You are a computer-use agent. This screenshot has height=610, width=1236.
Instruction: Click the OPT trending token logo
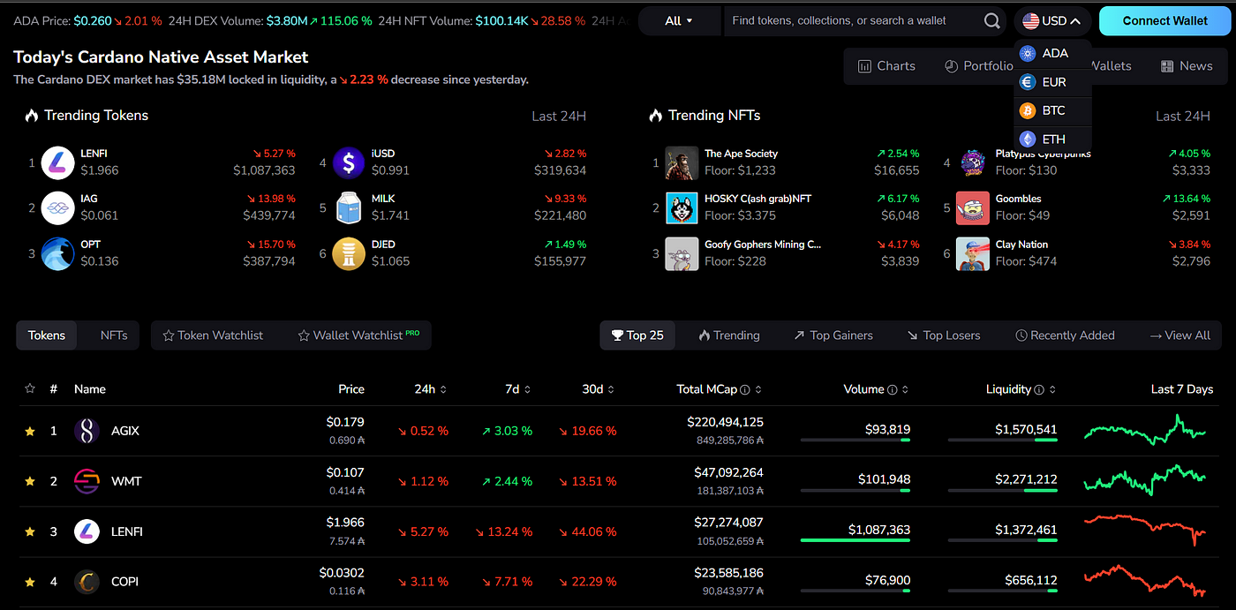click(x=57, y=254)
